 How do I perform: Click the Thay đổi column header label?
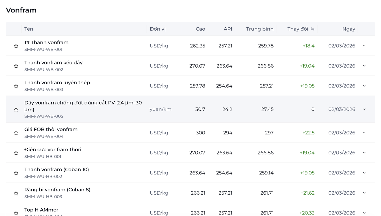point(298,29)
